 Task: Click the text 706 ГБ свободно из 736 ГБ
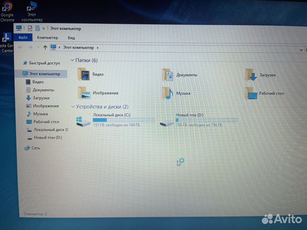(x=199, y=125)
